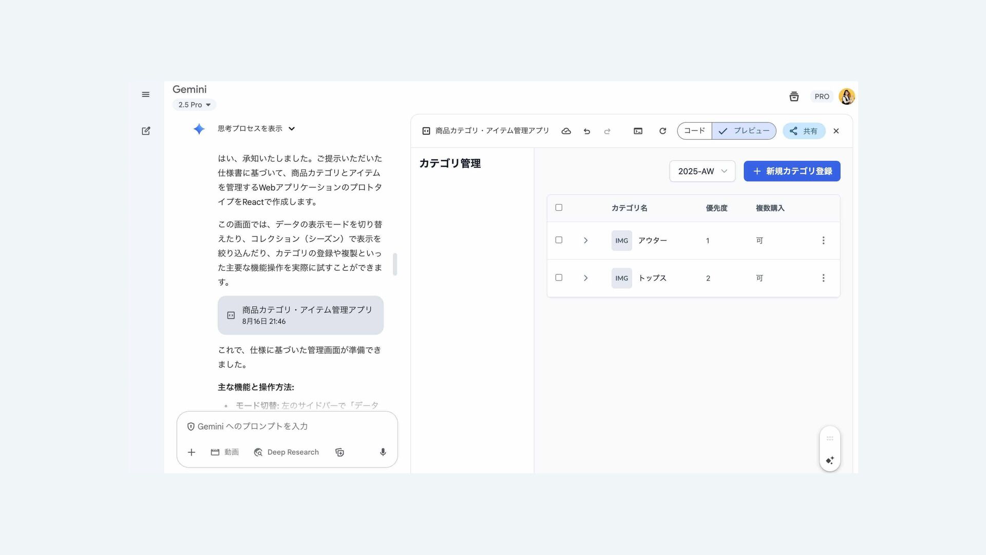986x555 pixels.
Task: Click the plus add-file icon in the prompt box
Action: [192, 452]
